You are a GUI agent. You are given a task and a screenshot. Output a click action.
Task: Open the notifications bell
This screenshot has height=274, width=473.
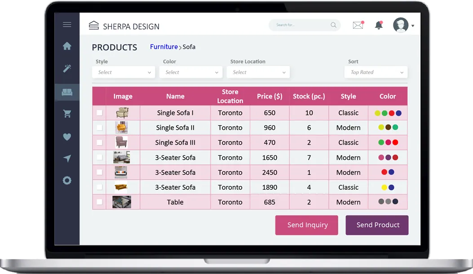pos(379,25)
